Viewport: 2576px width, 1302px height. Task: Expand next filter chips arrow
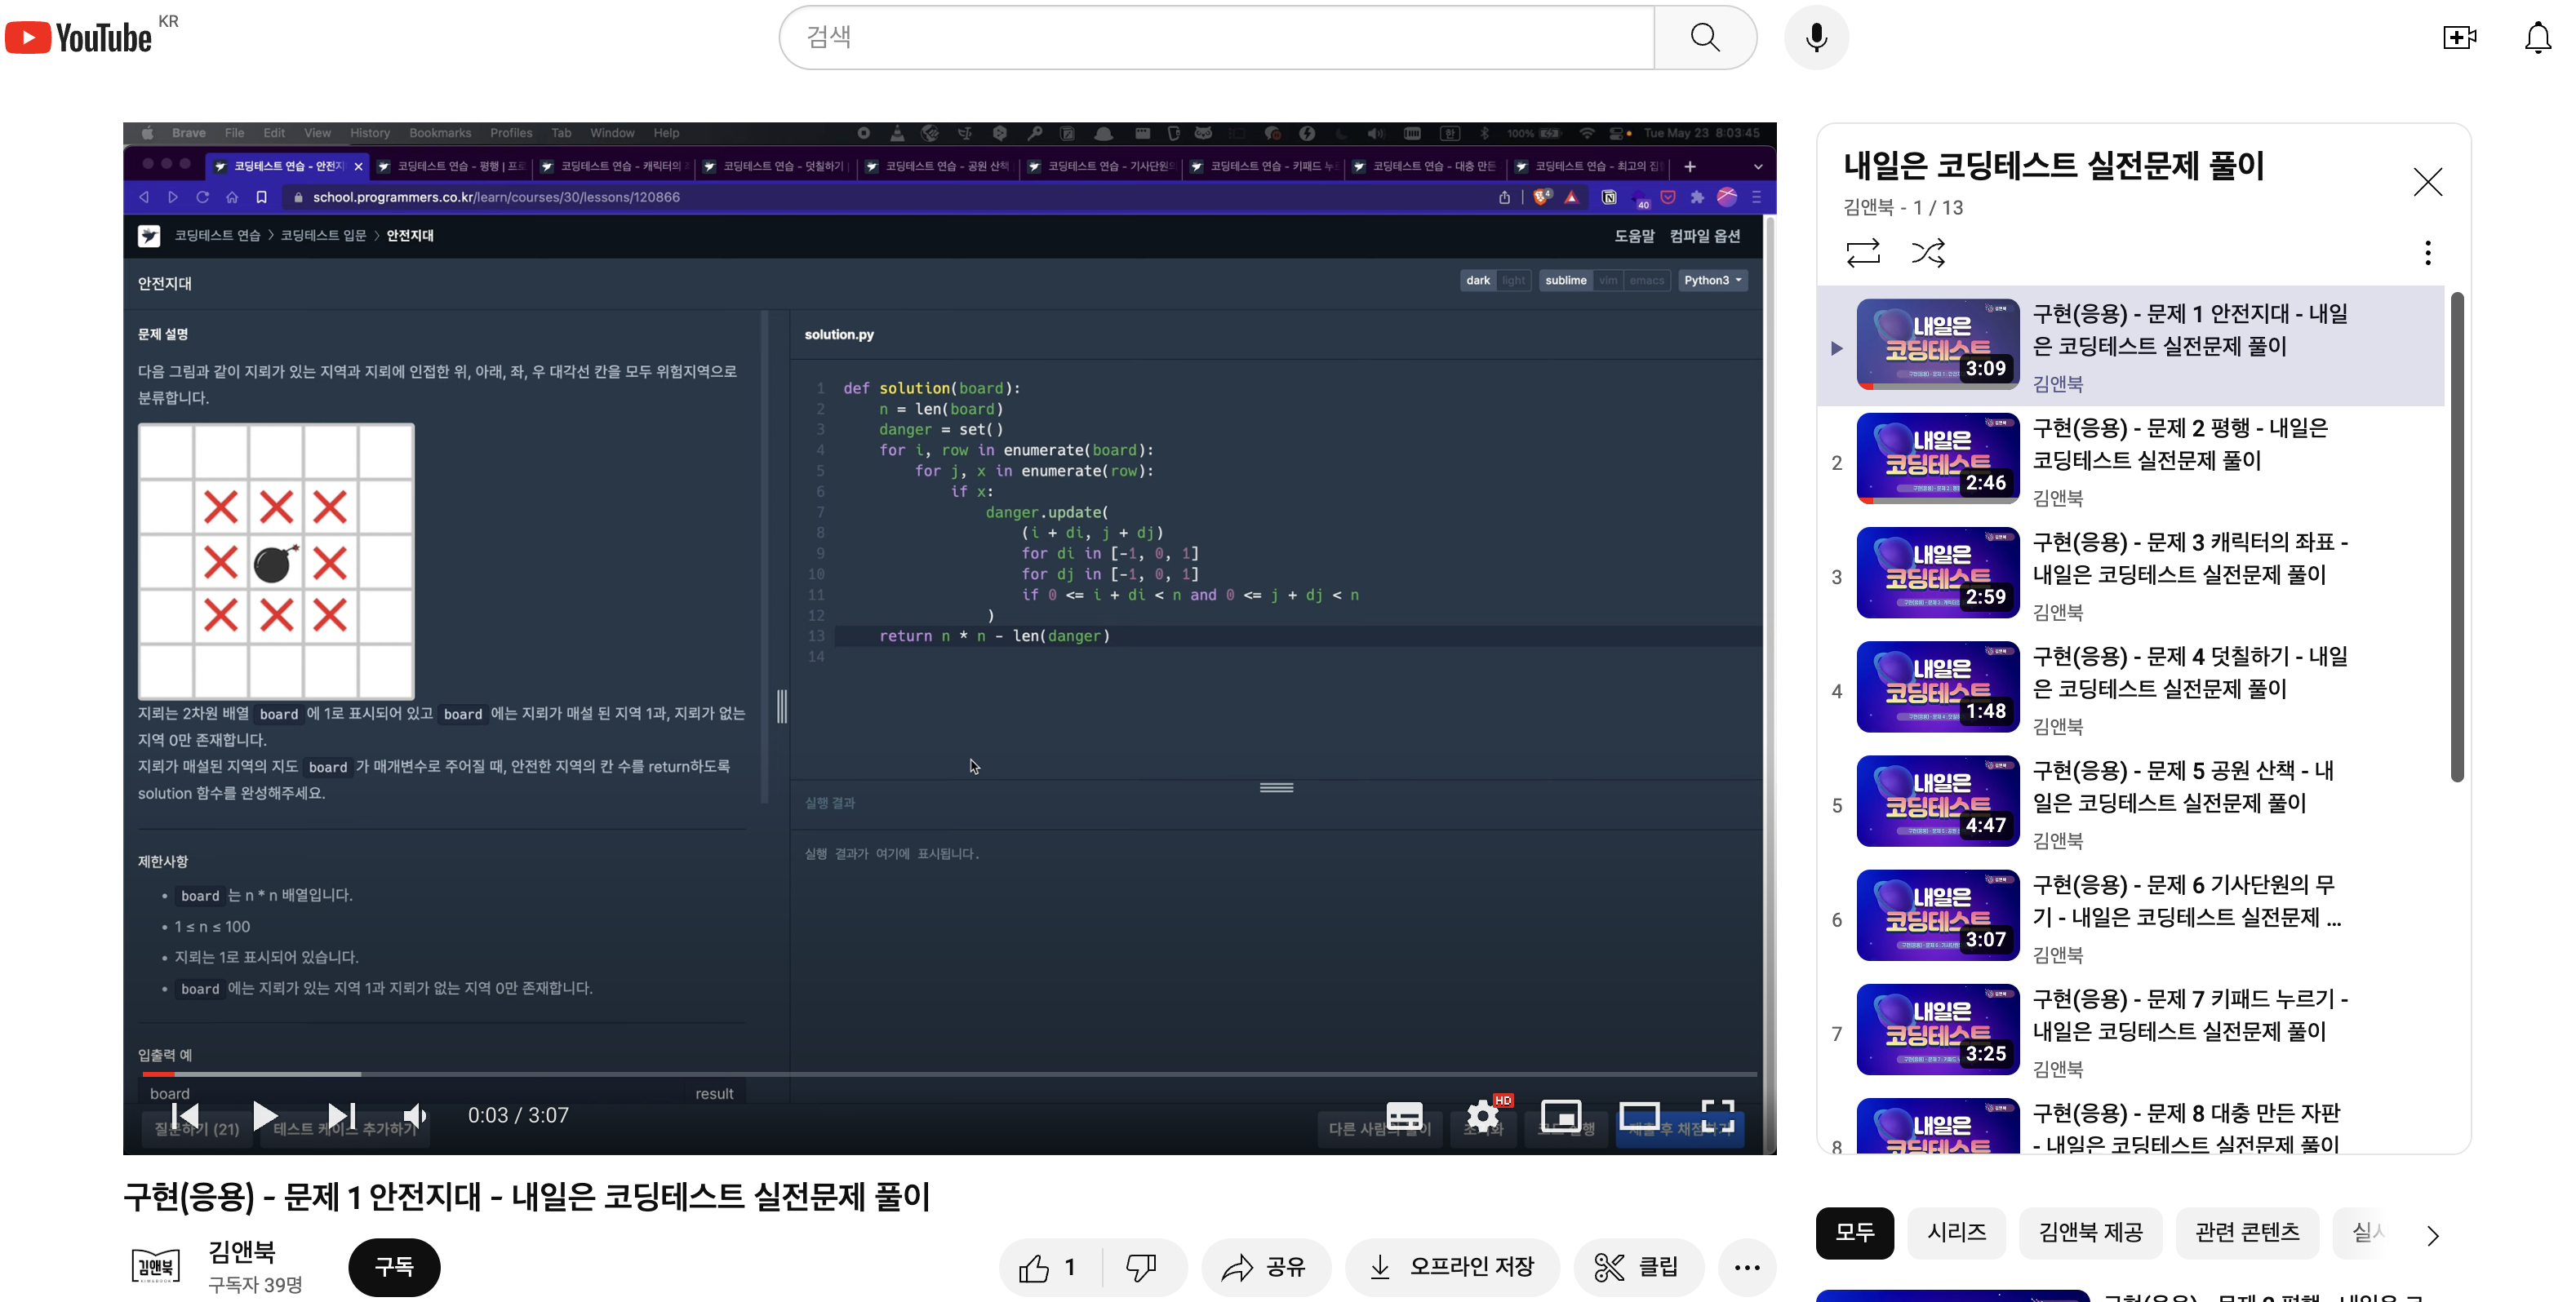coord(2432,1235)
